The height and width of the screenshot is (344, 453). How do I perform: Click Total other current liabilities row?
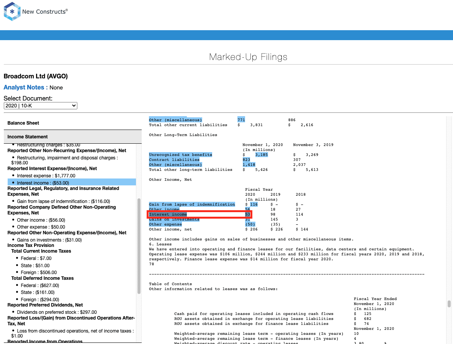tap(231, 125)
